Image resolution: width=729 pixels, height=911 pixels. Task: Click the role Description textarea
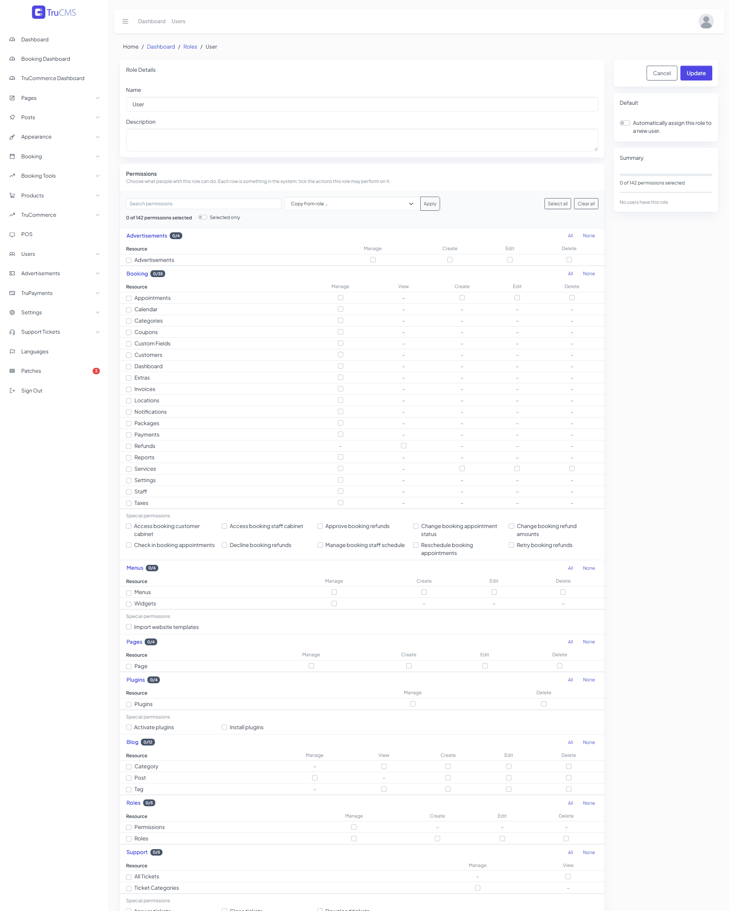pyautogui.click(x=362, y=140)
